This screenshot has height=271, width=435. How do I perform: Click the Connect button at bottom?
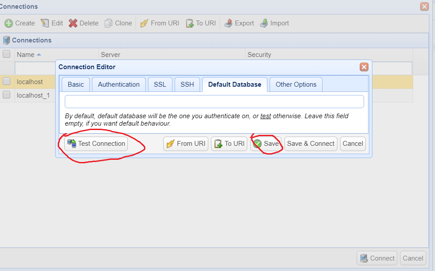(x=377, y=258)
